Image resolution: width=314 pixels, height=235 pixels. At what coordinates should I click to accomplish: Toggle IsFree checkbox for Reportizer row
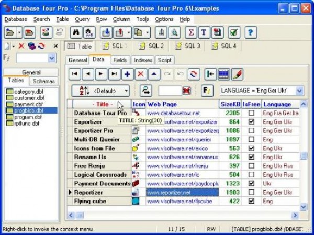pyautogui.click(x=251, y=192)
